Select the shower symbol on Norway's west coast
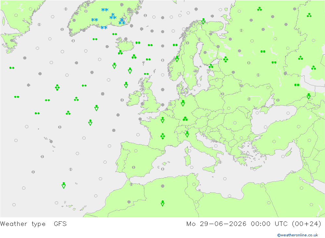This screenshot has width=325, height=238. 177,59
